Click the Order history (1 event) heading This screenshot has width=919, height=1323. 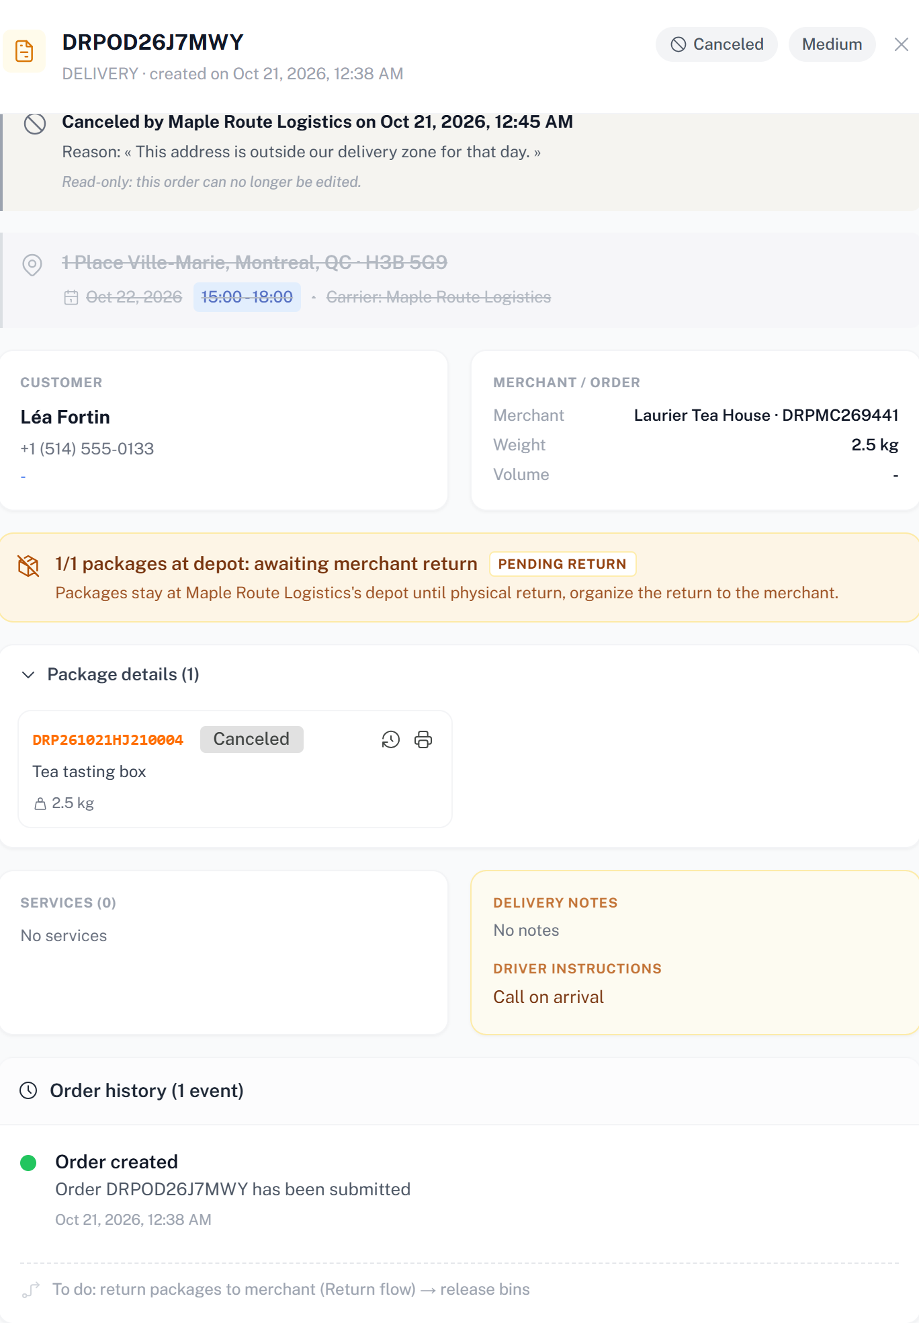point(147,1090)
